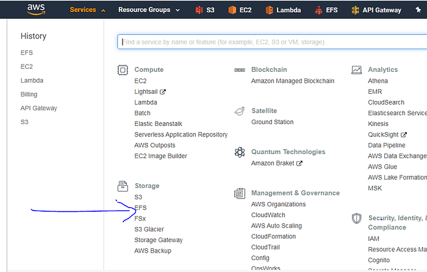Expand the Resource Groups dropdown
Image resolution: width=427 pixels, height=272 pixels.
(x=149, y=10)
